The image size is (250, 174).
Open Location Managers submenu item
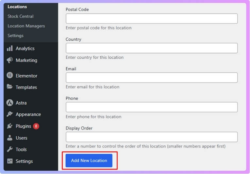coord(26,26)
